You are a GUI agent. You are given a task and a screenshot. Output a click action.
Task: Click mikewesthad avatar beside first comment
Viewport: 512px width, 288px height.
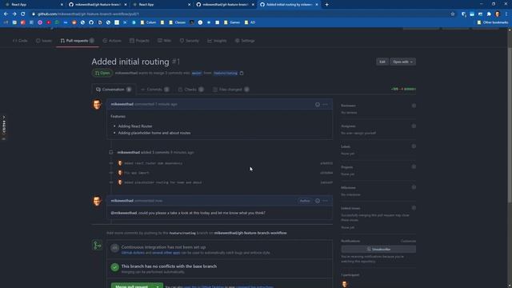[97, 105]
